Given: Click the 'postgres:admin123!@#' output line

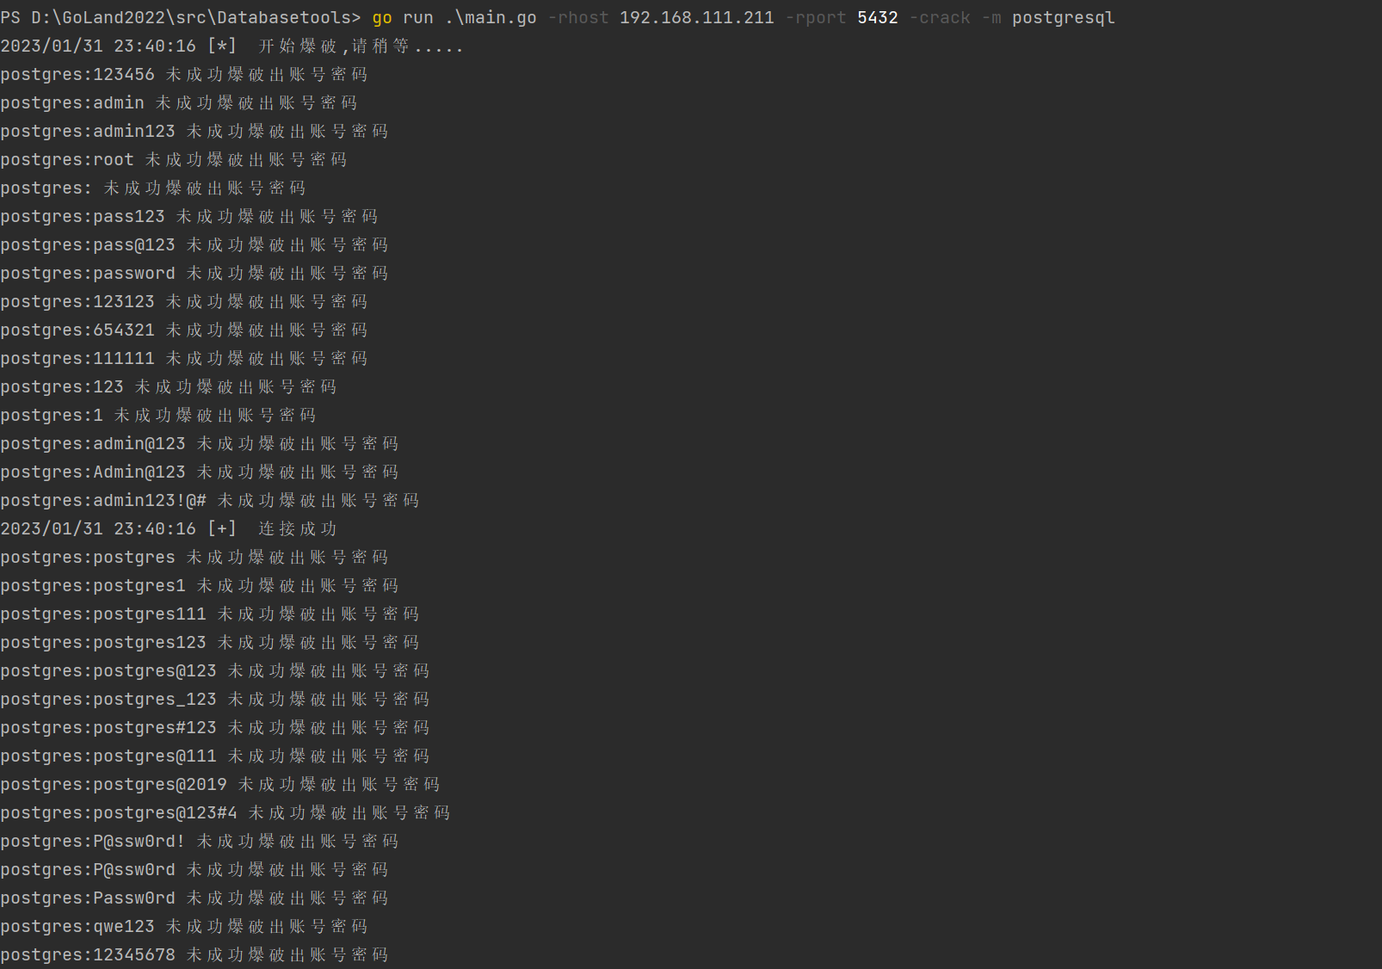Looking at the screenshot, I should pyautogui.click(x=210, y=500).
